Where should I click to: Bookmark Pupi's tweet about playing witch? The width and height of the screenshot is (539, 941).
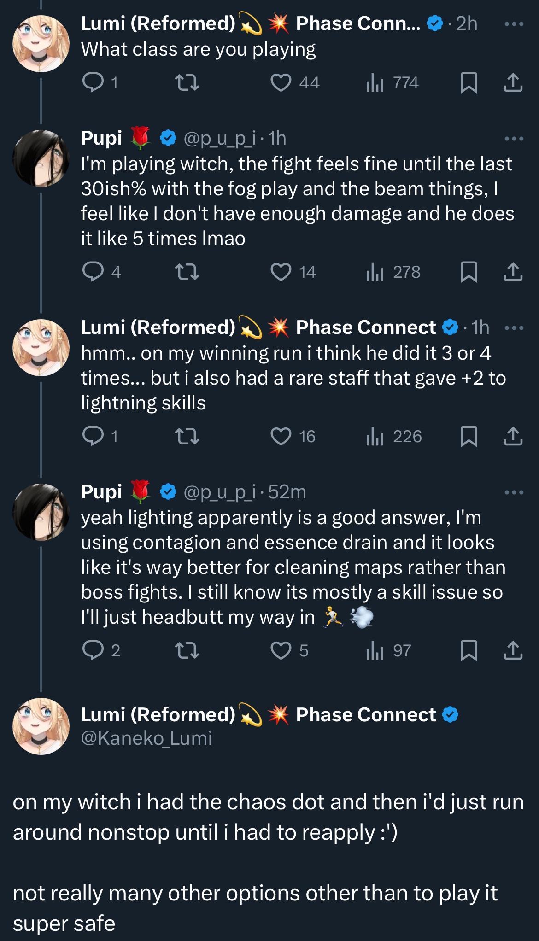click(x=469, y=272)
